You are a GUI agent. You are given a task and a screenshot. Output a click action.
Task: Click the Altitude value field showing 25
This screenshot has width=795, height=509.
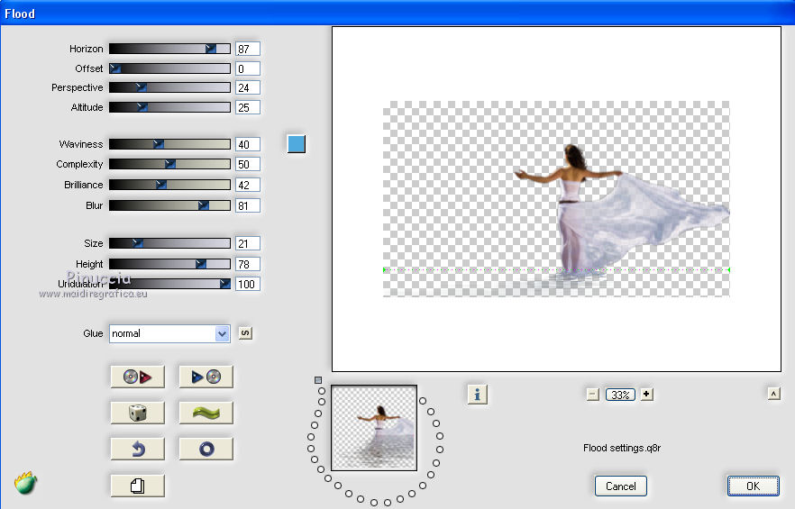(x=247, y=107)
